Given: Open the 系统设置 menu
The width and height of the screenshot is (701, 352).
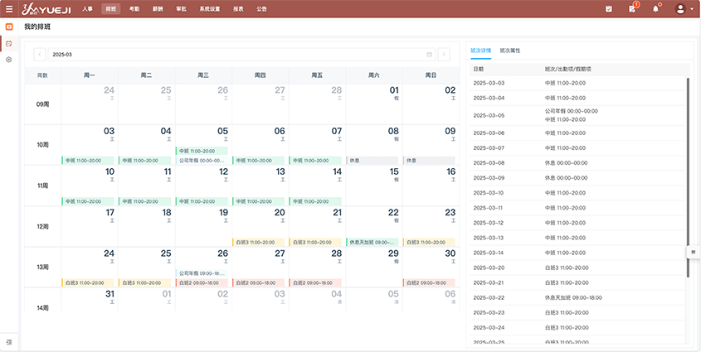Looking at the screenshot, I should point(210,9).
